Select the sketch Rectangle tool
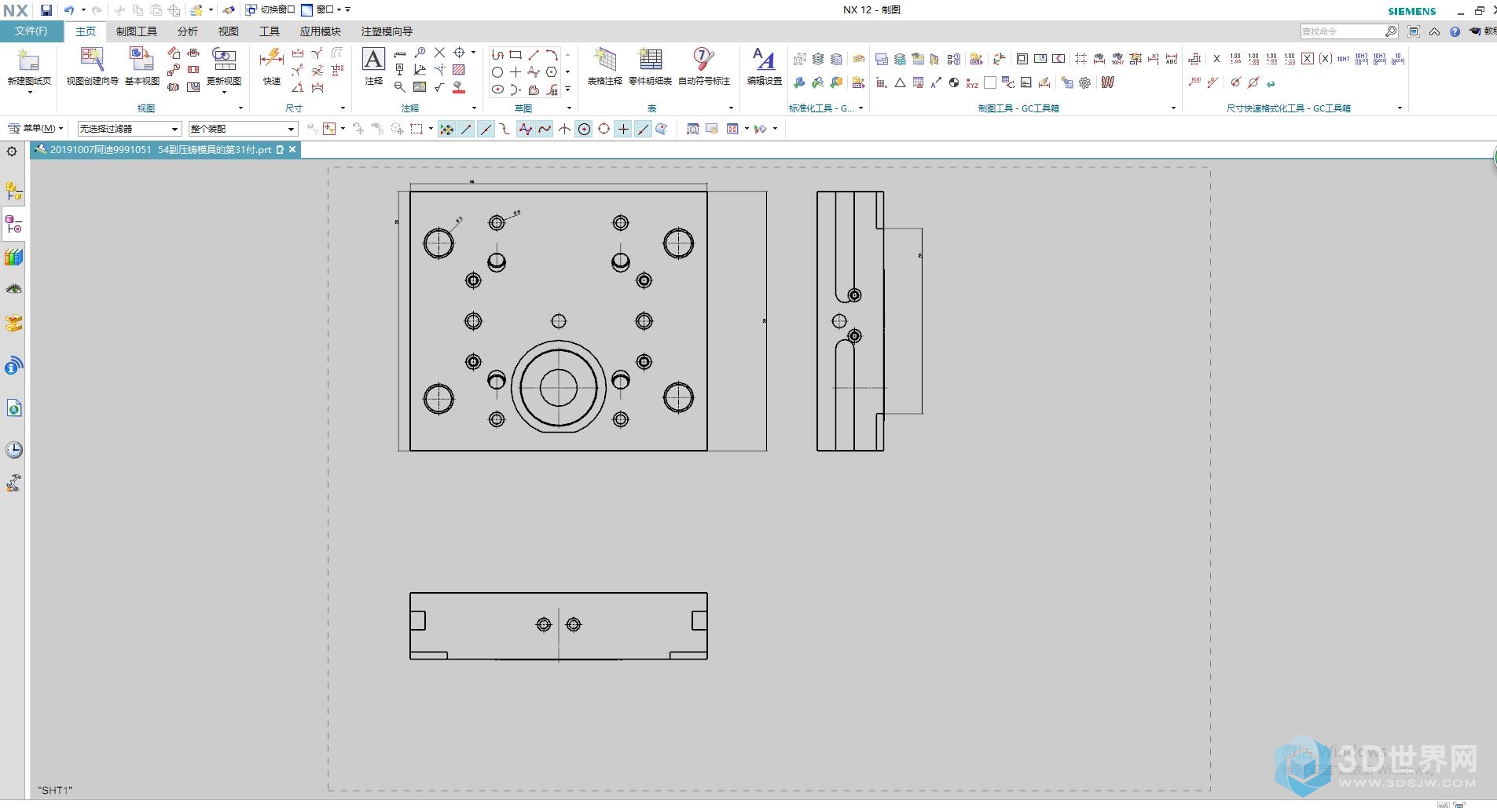 click(x=516, y=55)
